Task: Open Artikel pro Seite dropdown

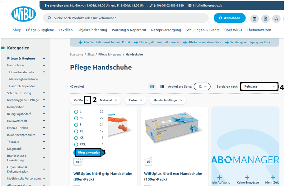Action: 202,87
